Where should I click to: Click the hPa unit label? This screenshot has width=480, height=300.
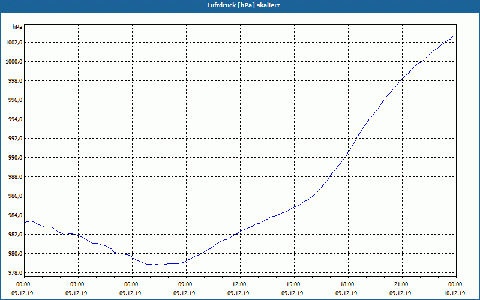(17, 27)
